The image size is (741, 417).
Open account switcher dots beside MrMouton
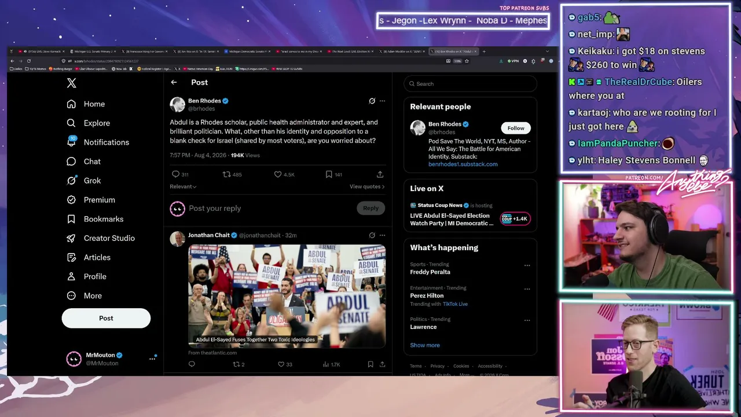152,359
